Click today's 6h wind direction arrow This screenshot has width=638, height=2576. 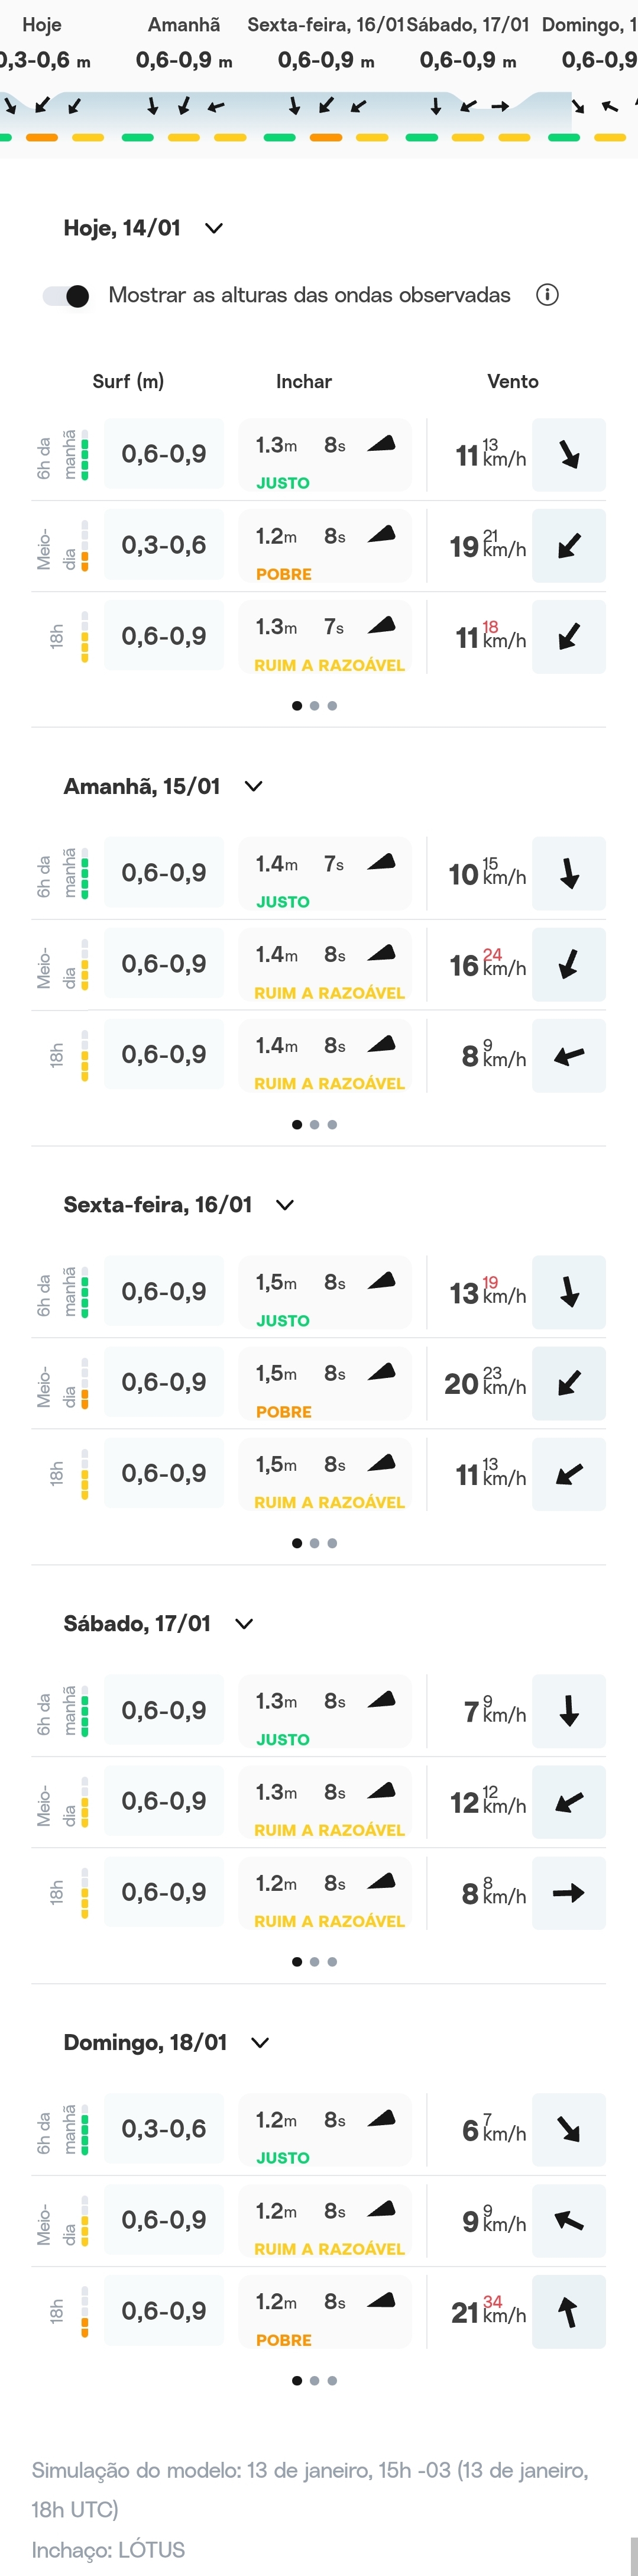click(568, 455)
